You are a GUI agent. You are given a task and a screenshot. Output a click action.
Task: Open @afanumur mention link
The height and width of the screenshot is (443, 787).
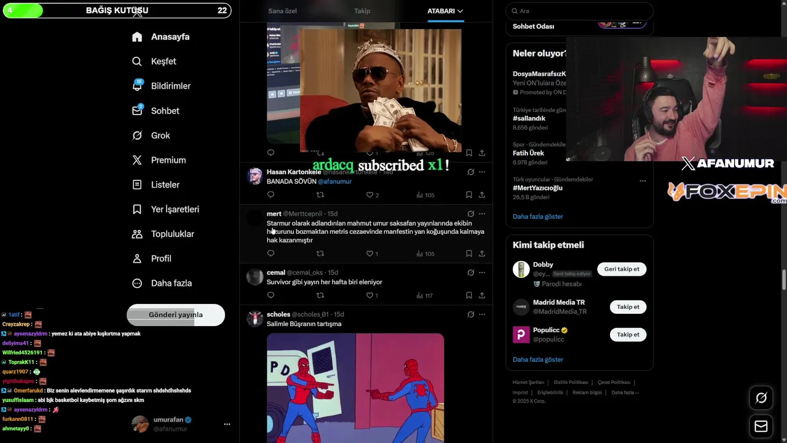334,182
